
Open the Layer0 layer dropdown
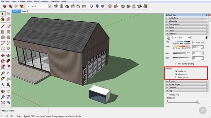coord(49,6)
